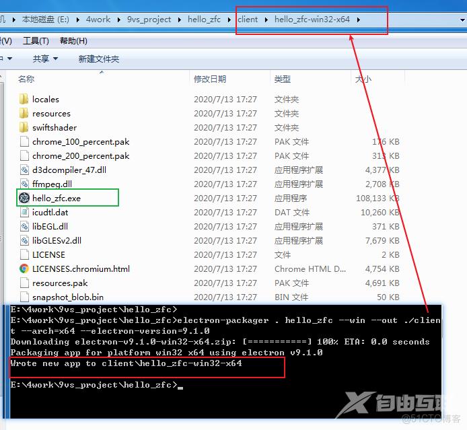Open the resources folder icon
Viewport: 467px width, 430px height.
point(24,114)
